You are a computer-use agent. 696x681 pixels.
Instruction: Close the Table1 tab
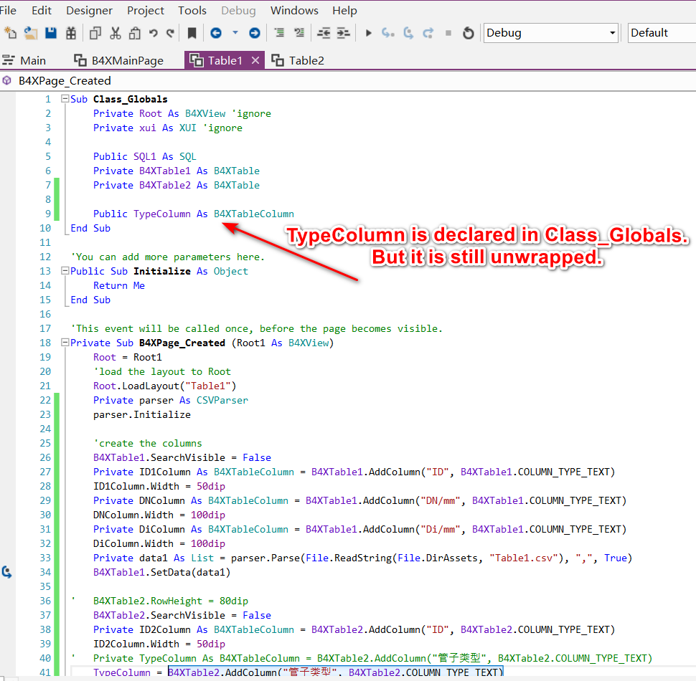coord(255,60)
